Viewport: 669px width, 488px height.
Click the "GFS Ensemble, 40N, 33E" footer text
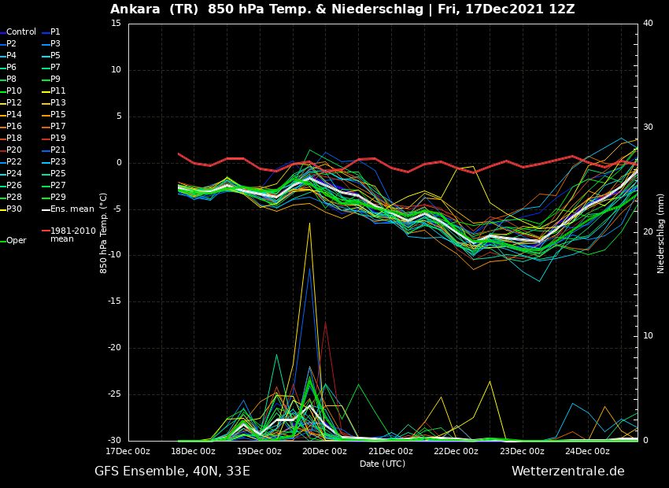pos(172,471)
